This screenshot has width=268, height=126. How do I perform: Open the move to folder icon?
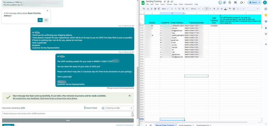168,2
